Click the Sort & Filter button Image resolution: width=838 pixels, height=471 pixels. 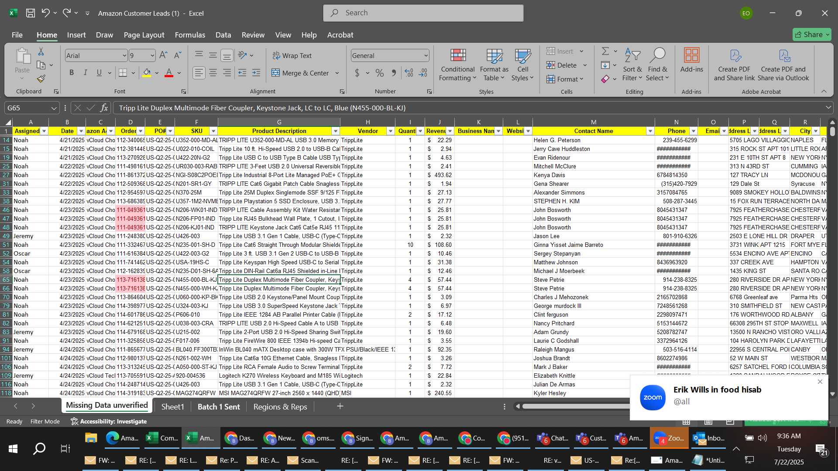[x=632, y=65]
